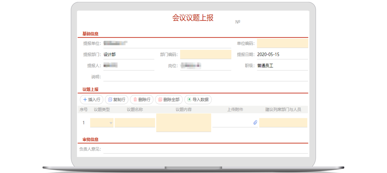The width and height of the screenshot is (387, 173).
Task: Click the 职级 field showing 普通员工
Action: point(282,66)
